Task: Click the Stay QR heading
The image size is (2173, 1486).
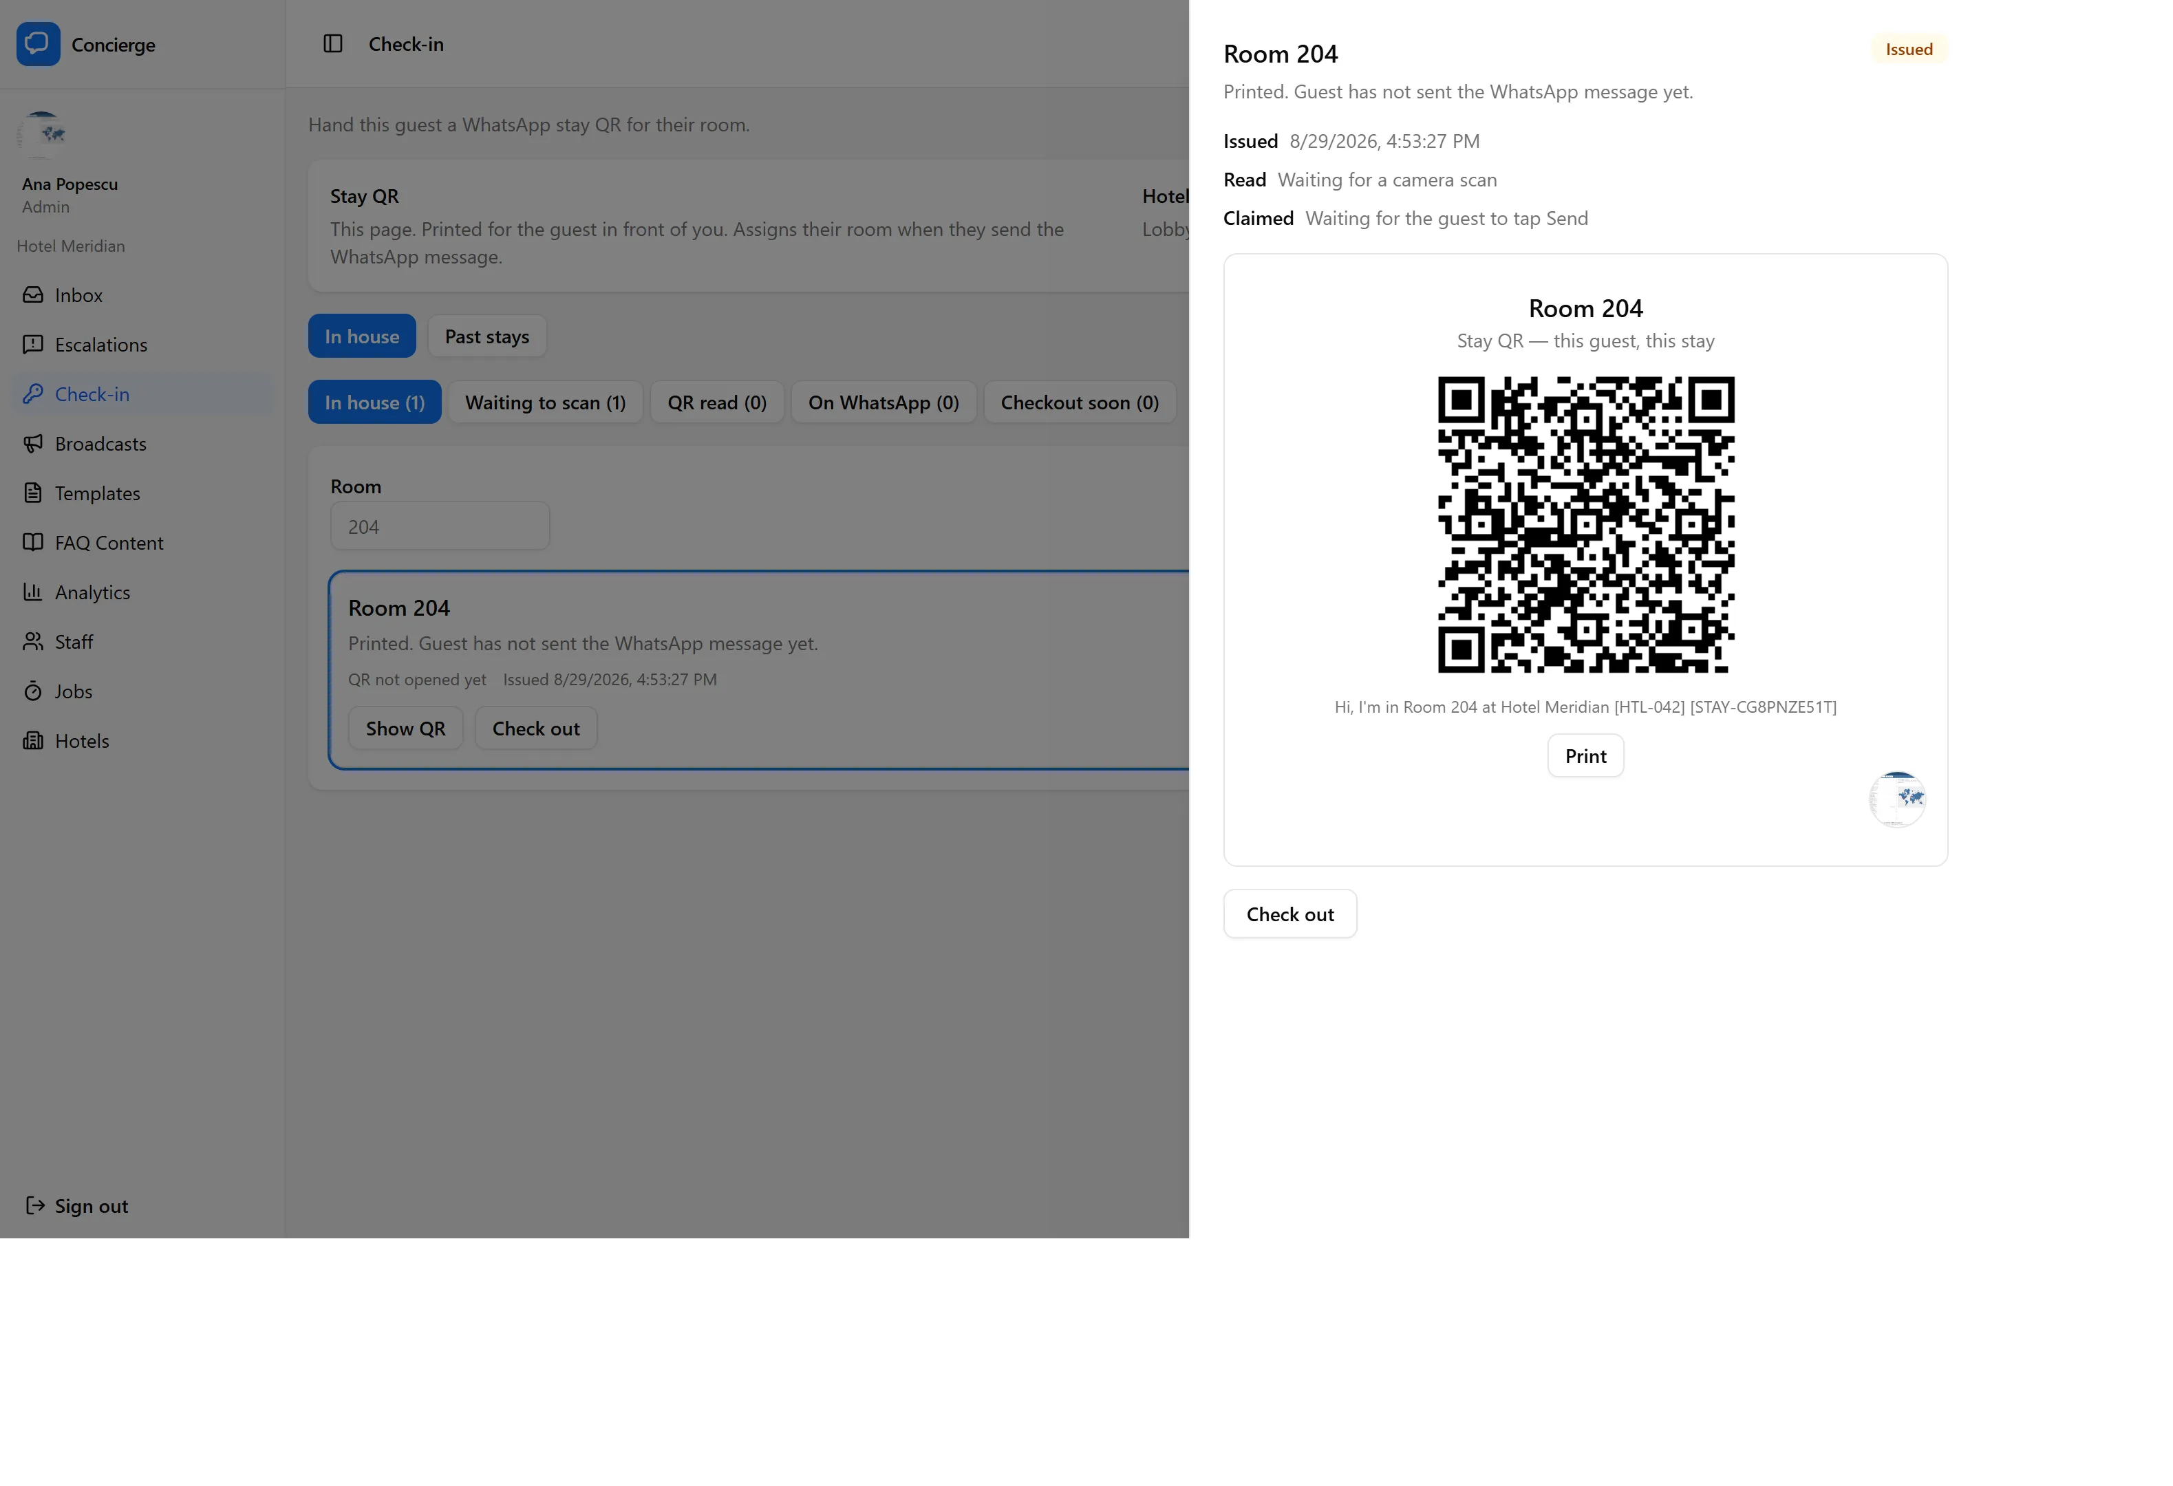Action: click(x=365, y=196)
